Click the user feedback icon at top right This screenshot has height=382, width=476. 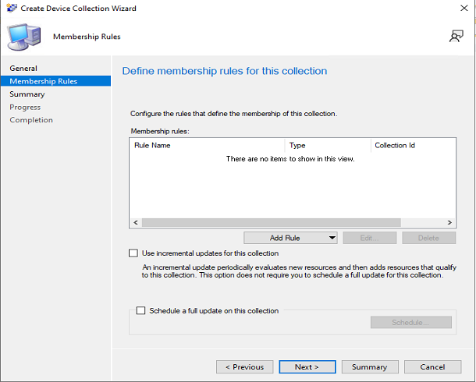tap(456, 37)
